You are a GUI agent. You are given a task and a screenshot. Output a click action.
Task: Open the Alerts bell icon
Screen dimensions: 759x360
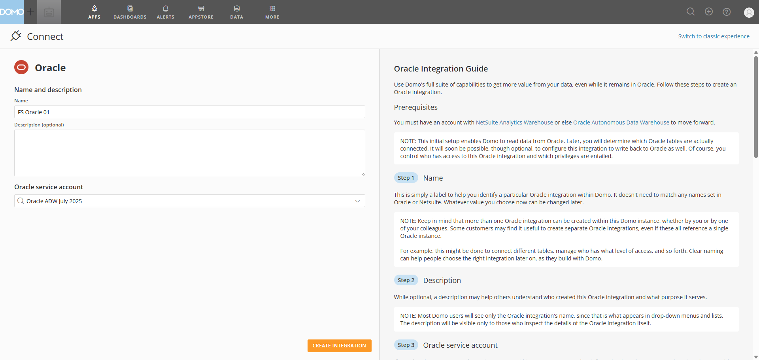(166, 8)
